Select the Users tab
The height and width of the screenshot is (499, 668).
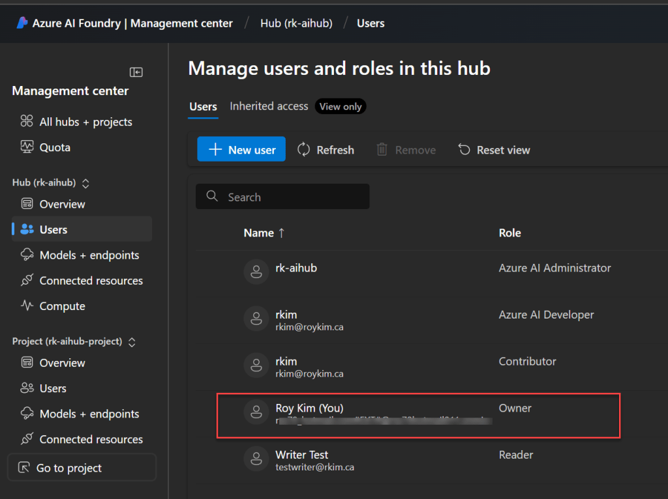[203, 106]
